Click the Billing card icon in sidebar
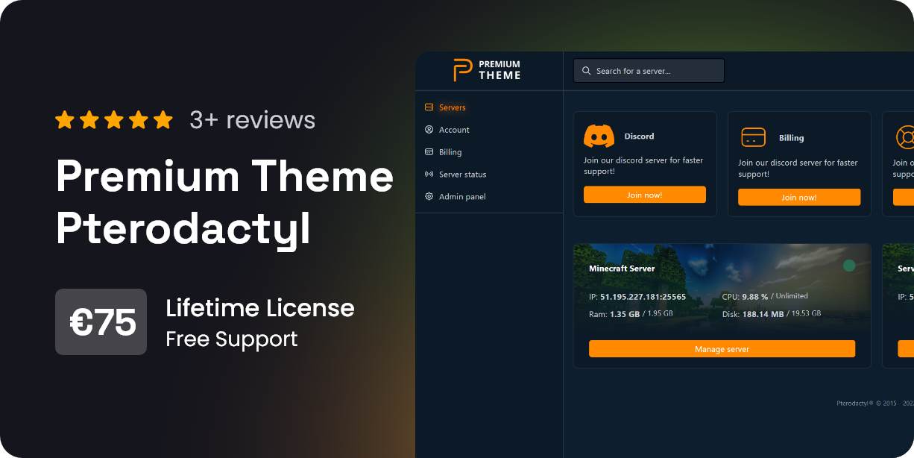 click(x=429, y=152)
